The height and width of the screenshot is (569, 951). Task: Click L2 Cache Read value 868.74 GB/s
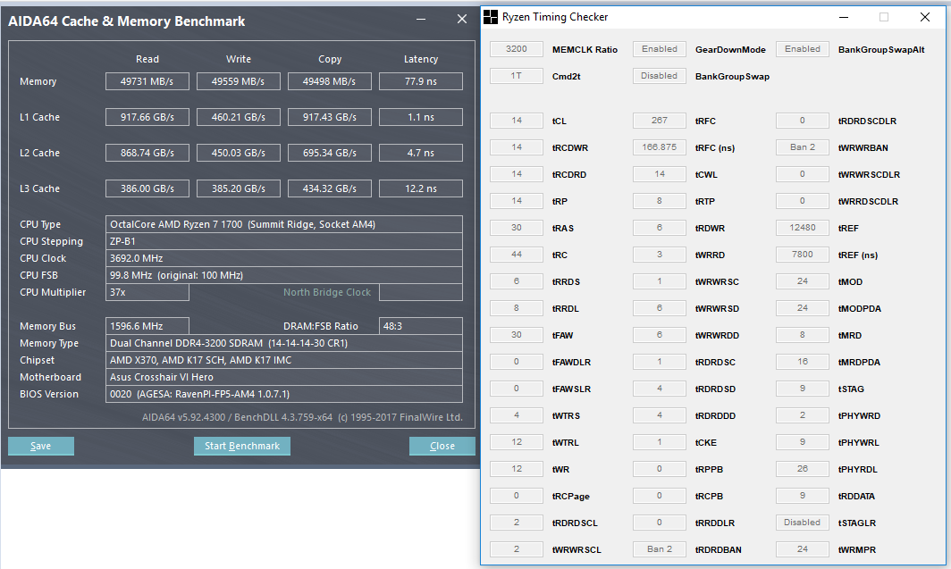click(147, 153)
